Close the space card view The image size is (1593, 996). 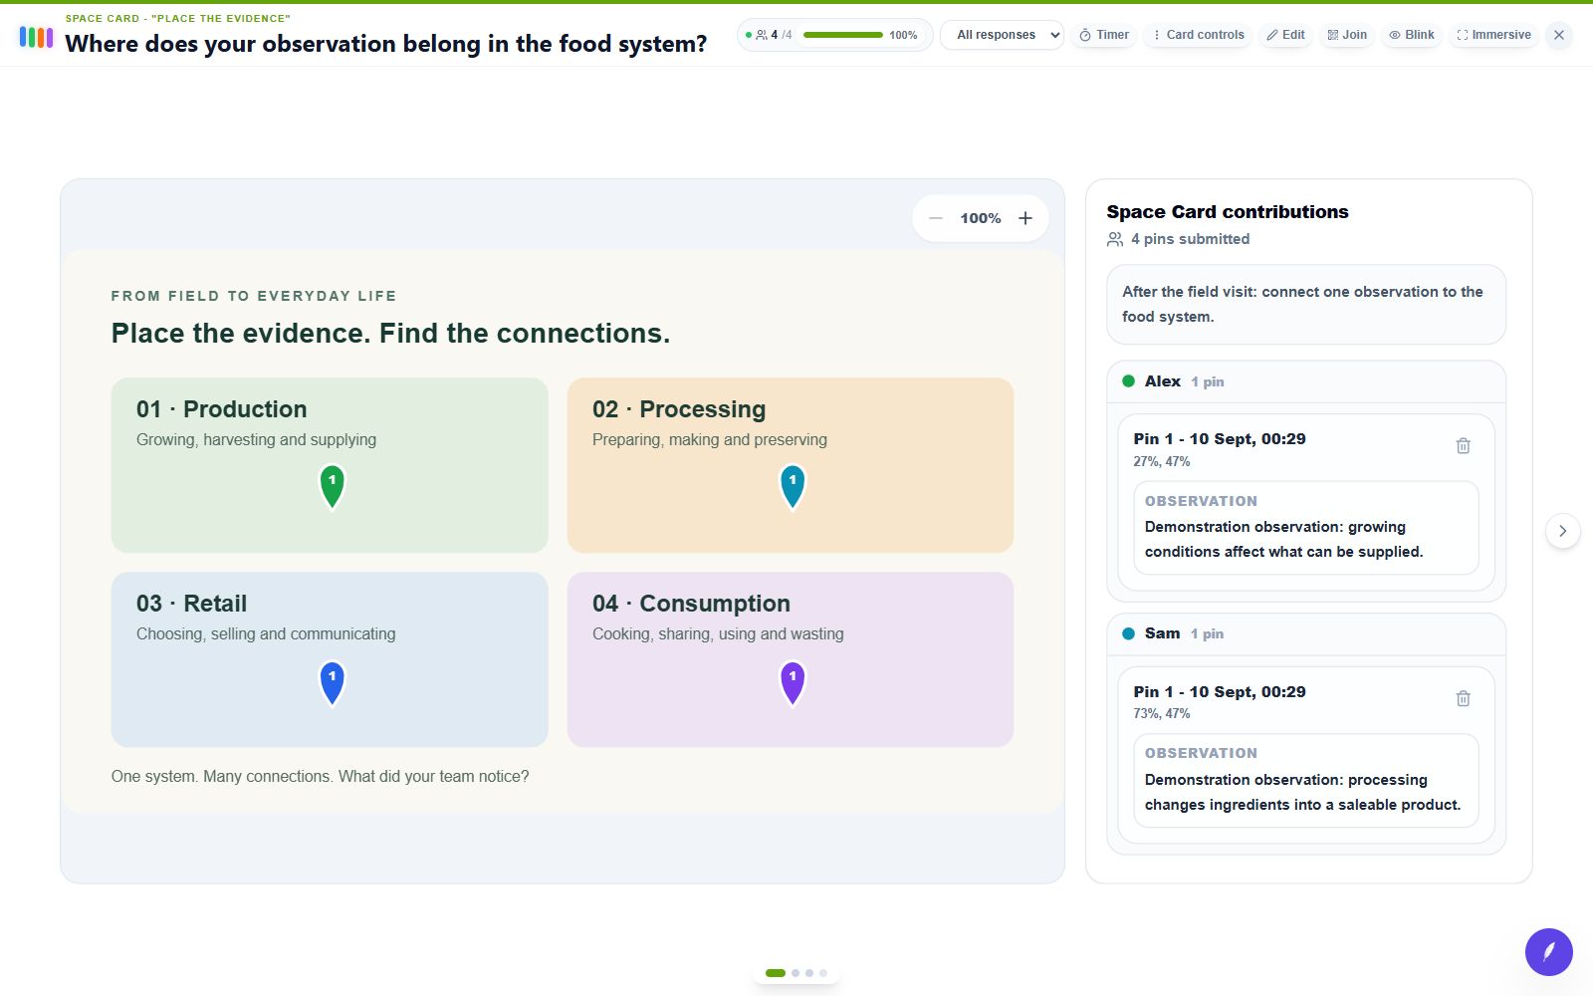tap(1559, 35)
